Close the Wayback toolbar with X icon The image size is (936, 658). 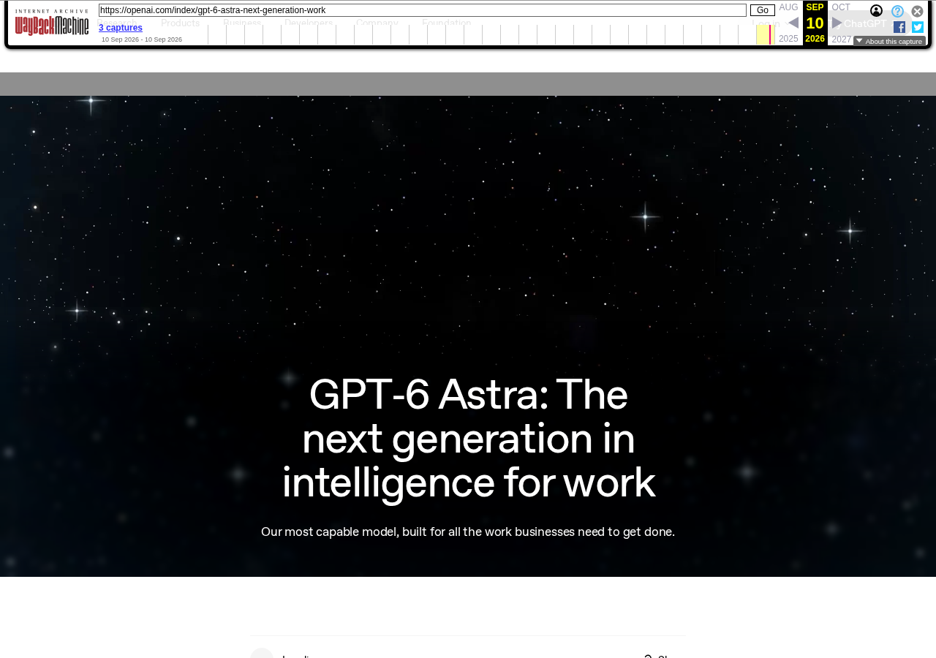(x=917, y=11)
